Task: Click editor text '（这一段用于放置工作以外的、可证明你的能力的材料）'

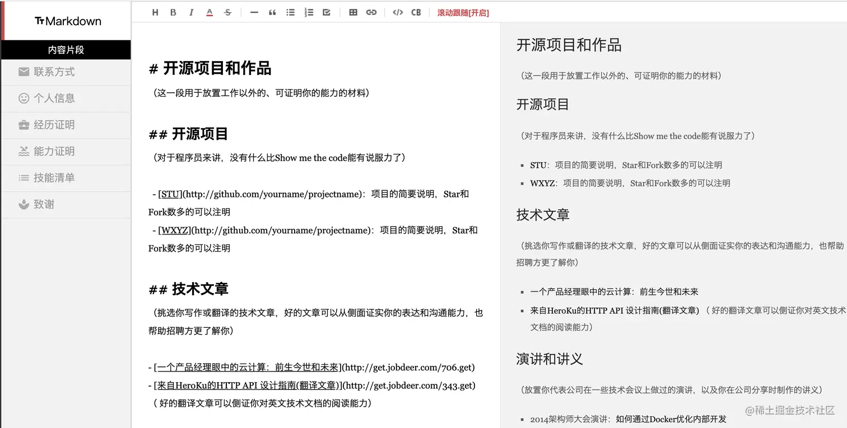Action: point(260,93)
